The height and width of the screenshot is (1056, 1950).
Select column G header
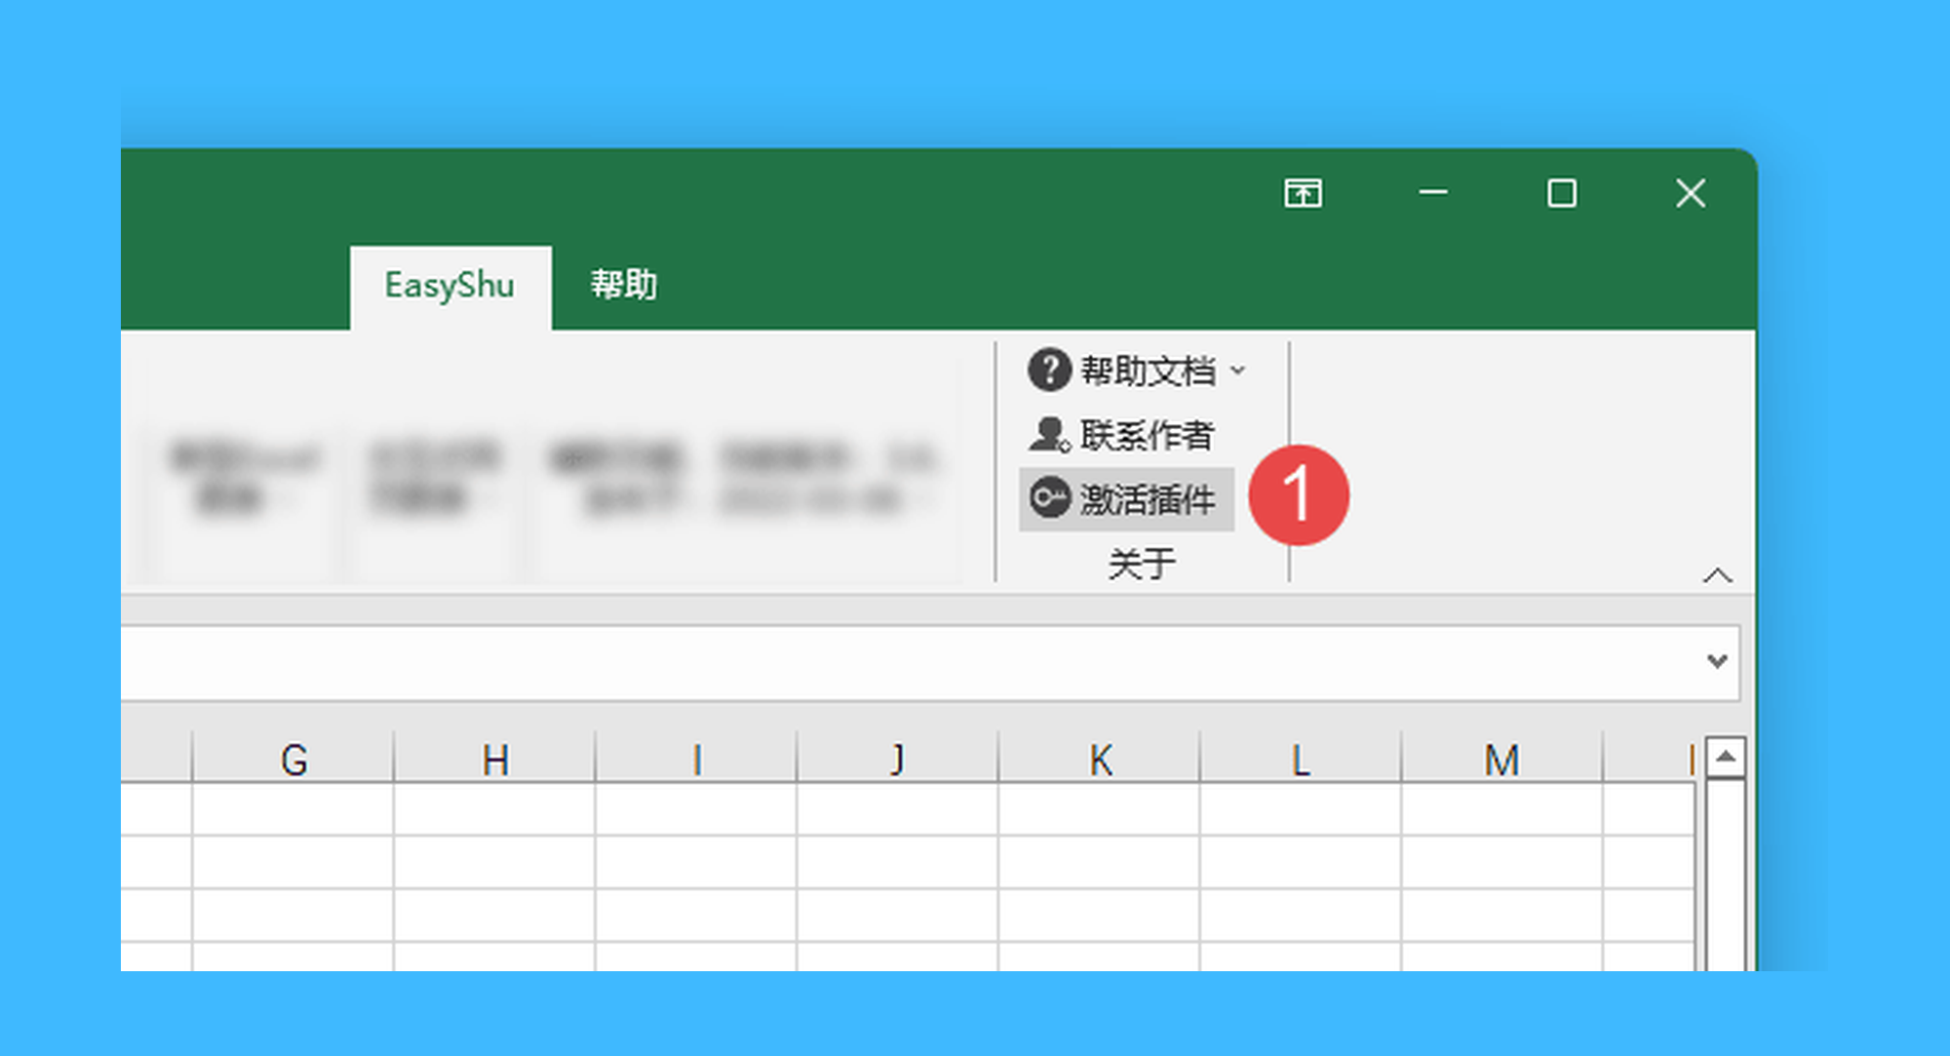tap(293, 759)
